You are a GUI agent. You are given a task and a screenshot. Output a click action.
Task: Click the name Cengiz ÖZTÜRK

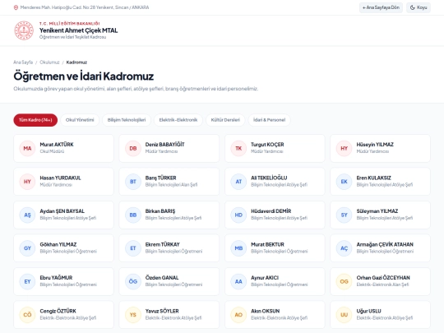coord(58,311)
